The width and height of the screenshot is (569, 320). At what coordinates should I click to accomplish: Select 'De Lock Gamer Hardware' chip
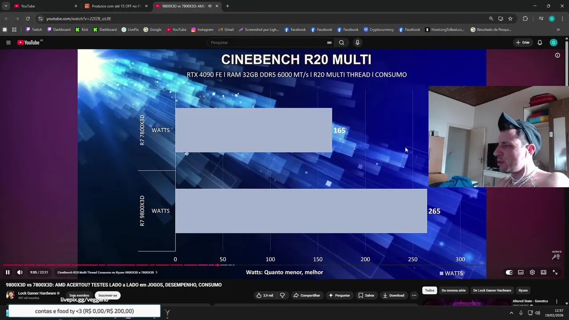492,291
